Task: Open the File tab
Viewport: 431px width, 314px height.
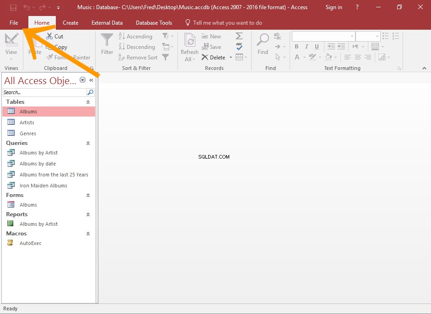Action: [x=14, y=23]
